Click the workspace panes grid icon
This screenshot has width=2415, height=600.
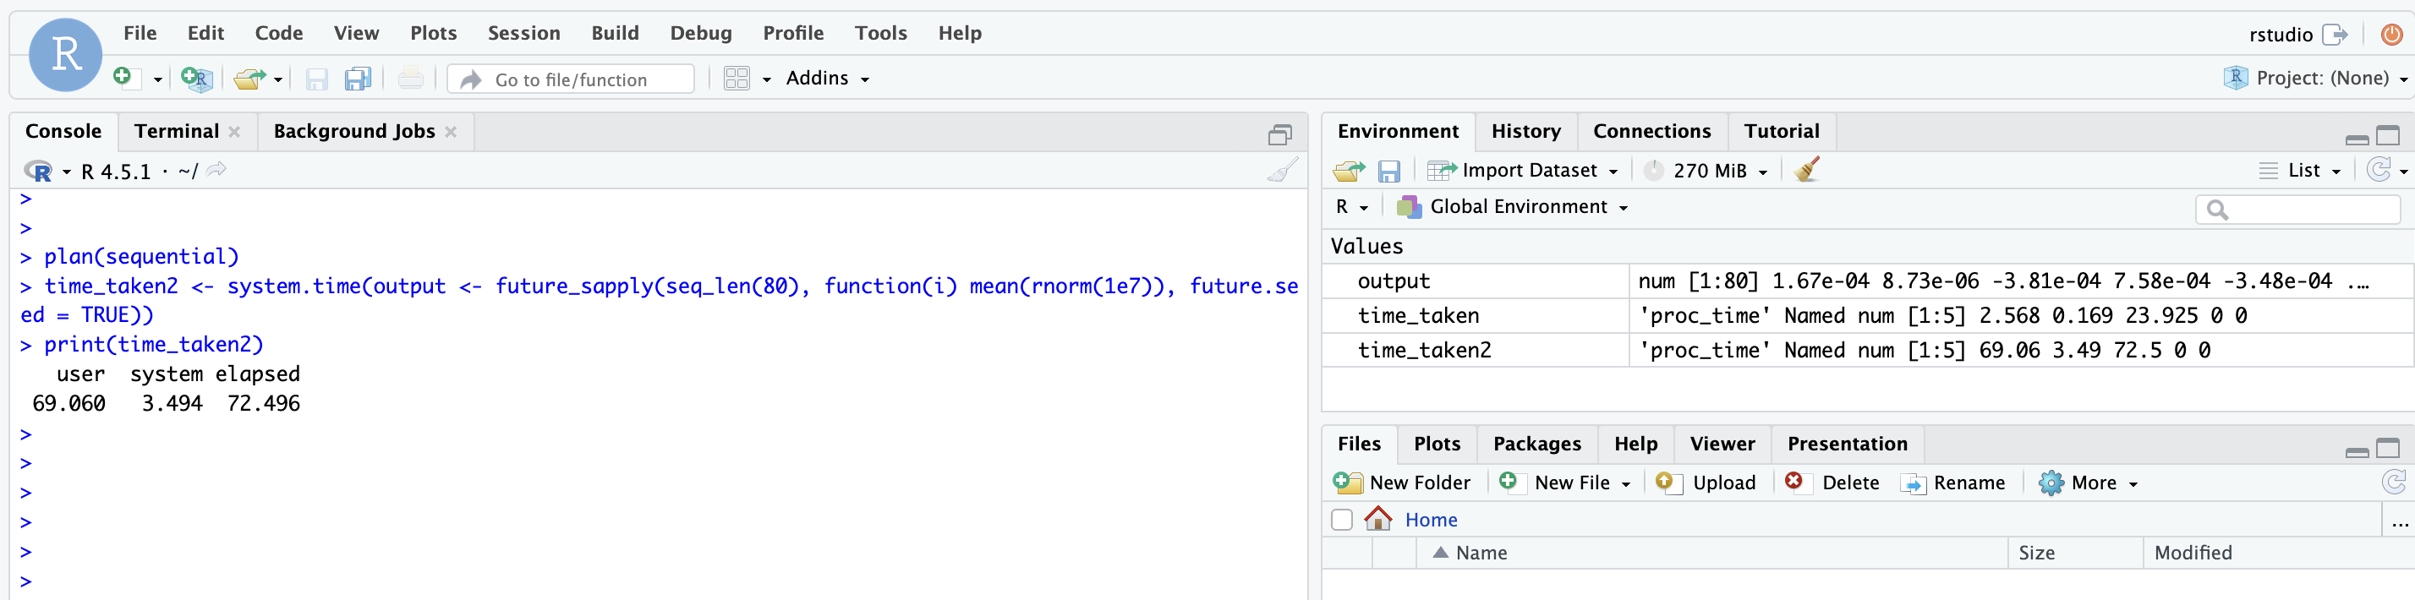pyautogui.click(x=737, y=79)
